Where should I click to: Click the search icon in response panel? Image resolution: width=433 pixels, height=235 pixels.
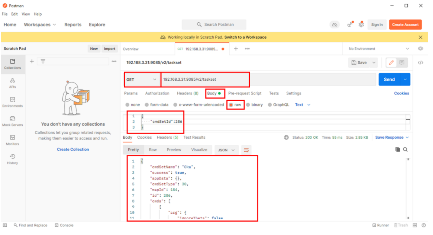pos(405,149)
